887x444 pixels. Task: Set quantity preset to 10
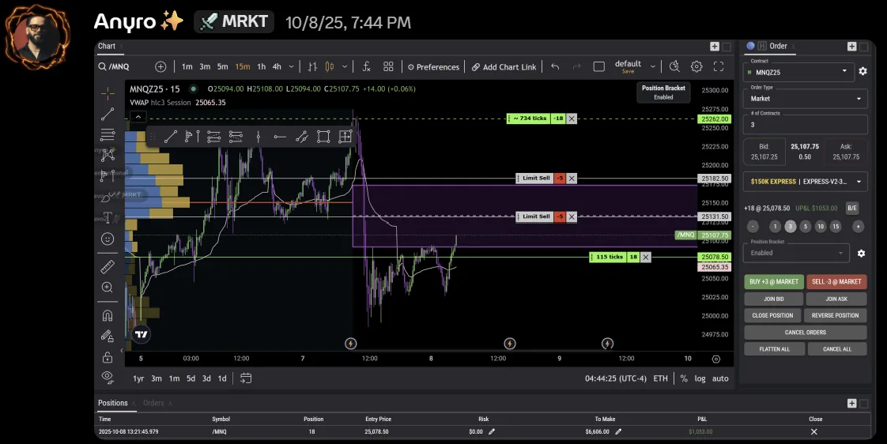pyautogui.click(x=821, y=226)
